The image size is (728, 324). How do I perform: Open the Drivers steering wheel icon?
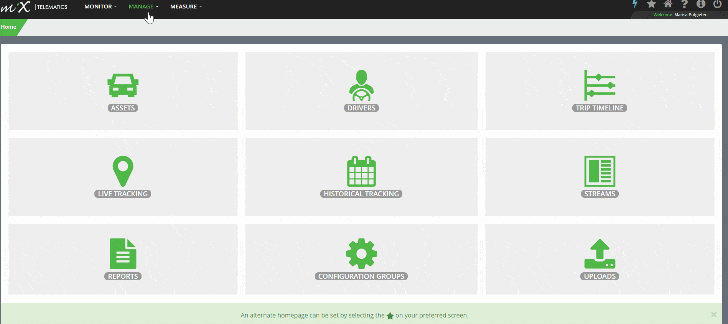(x=361, y=85)
